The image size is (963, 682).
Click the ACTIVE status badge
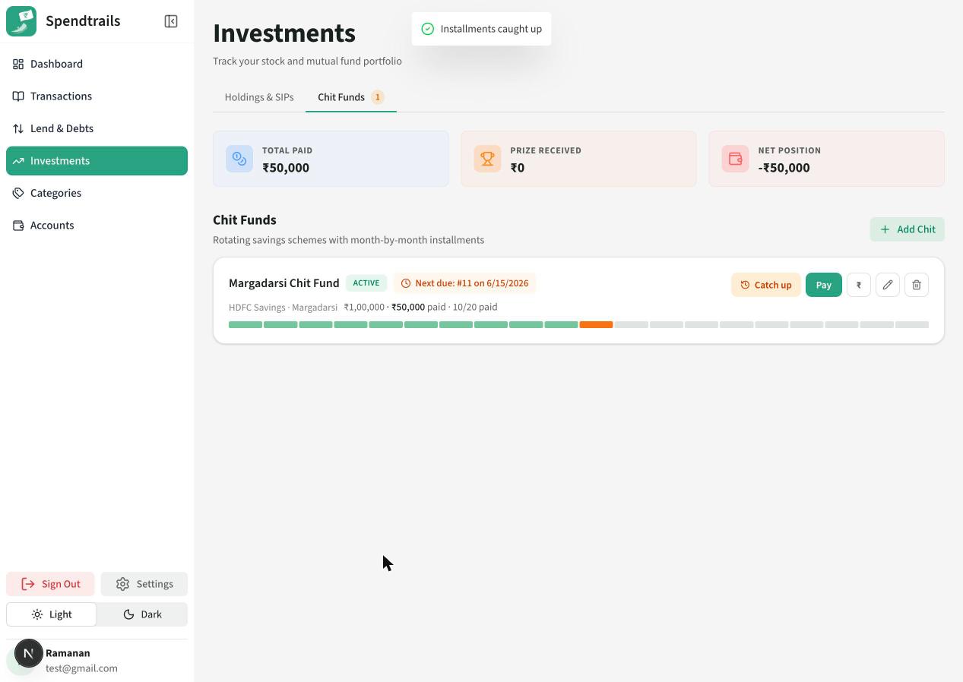[366, 283]
